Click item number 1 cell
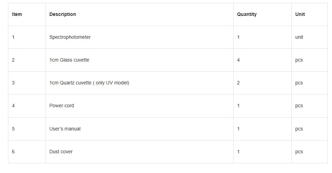The image size is (332, 173). [x=13, y=37]
